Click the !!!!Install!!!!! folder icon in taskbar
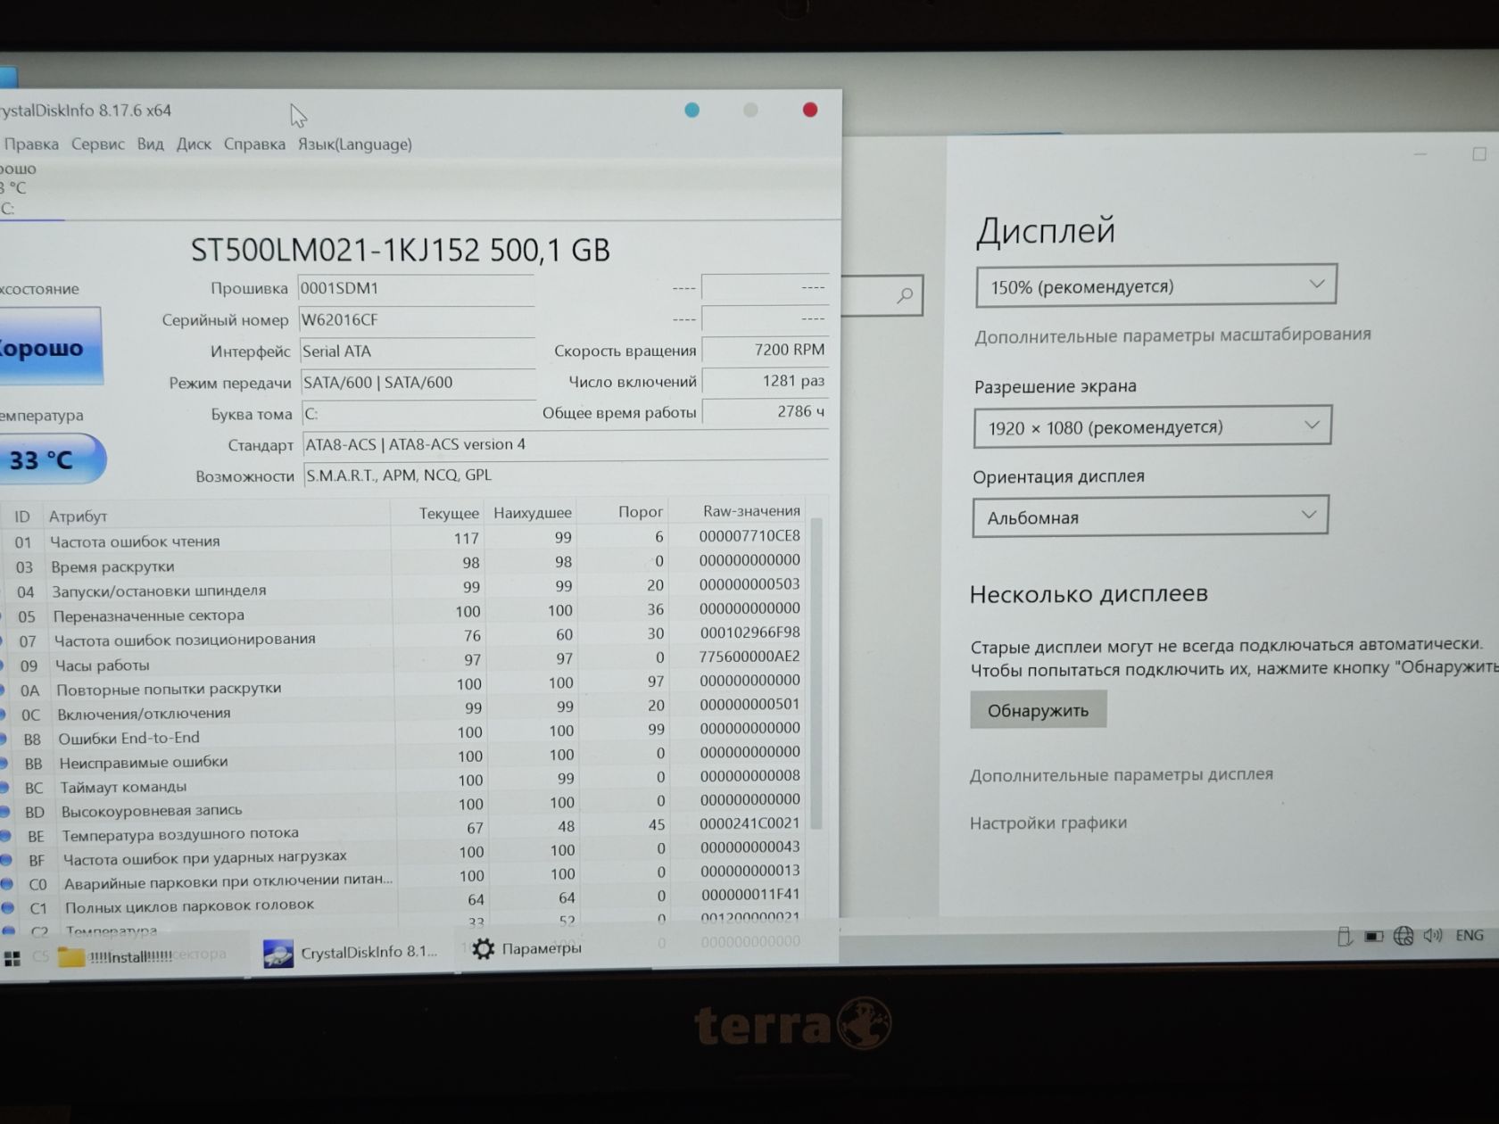Image resolution: width=1499 pixels, height=1124 pixels. point(71,957)
